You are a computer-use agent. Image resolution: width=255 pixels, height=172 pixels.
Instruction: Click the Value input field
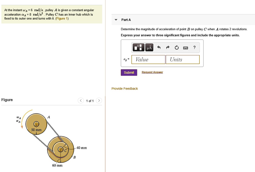coord(148,59)
